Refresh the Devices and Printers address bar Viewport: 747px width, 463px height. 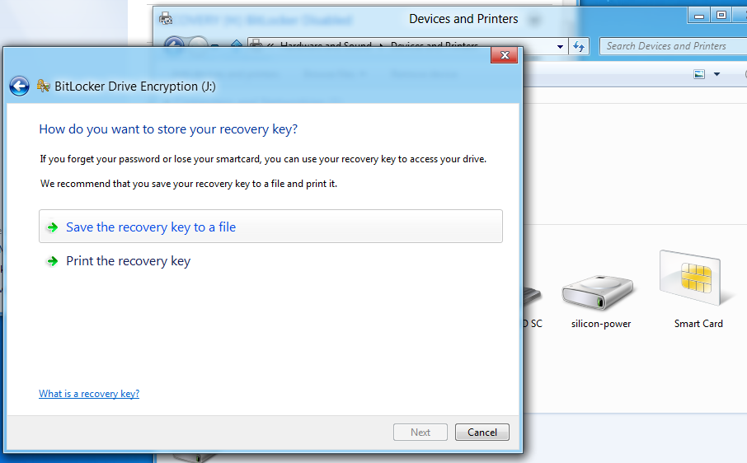[x=579, y=46]
